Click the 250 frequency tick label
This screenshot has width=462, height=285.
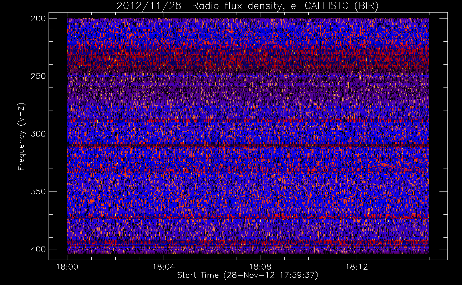click(38, 76)
